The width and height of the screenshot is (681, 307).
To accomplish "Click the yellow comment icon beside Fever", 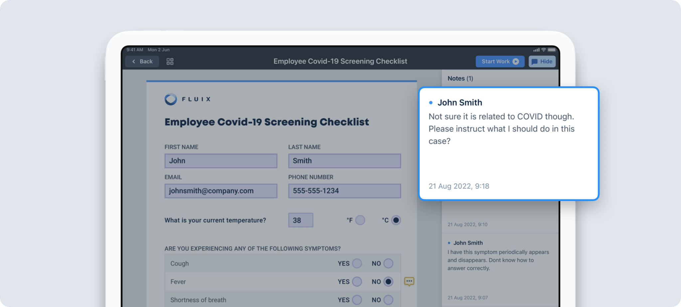I will point(409,281).
